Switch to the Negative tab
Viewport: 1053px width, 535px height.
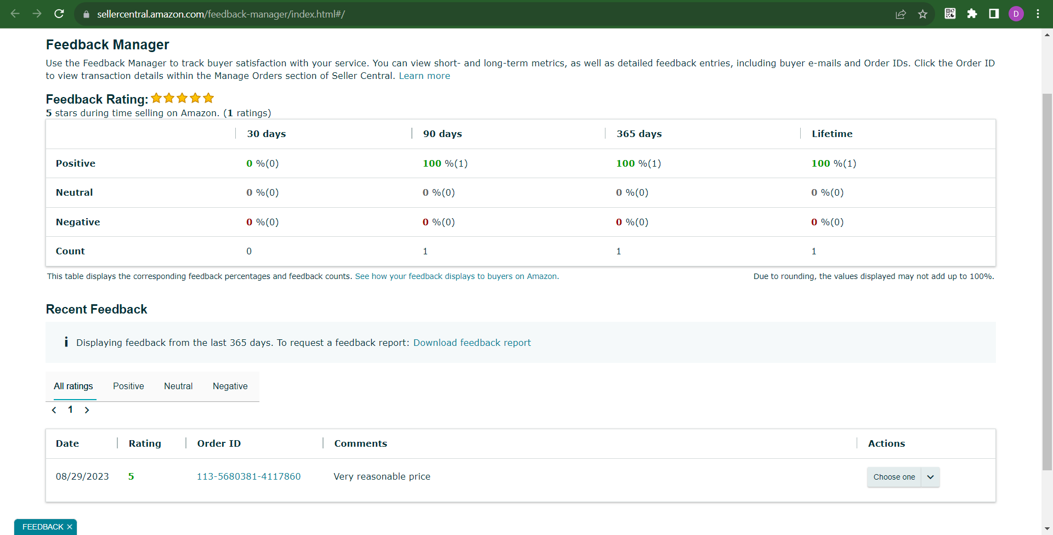[x=230, y=386]
